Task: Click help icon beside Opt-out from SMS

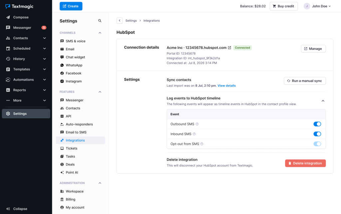Action: (x=202, y=144)
